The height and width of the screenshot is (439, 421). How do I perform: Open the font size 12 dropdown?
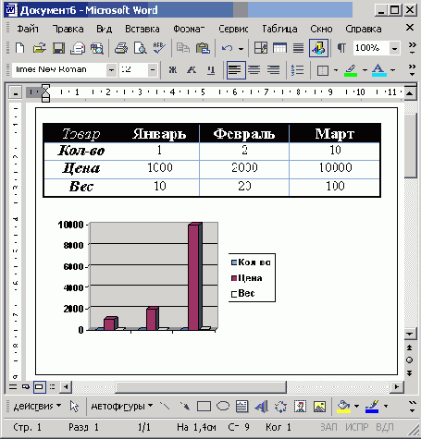pos(153,70)
